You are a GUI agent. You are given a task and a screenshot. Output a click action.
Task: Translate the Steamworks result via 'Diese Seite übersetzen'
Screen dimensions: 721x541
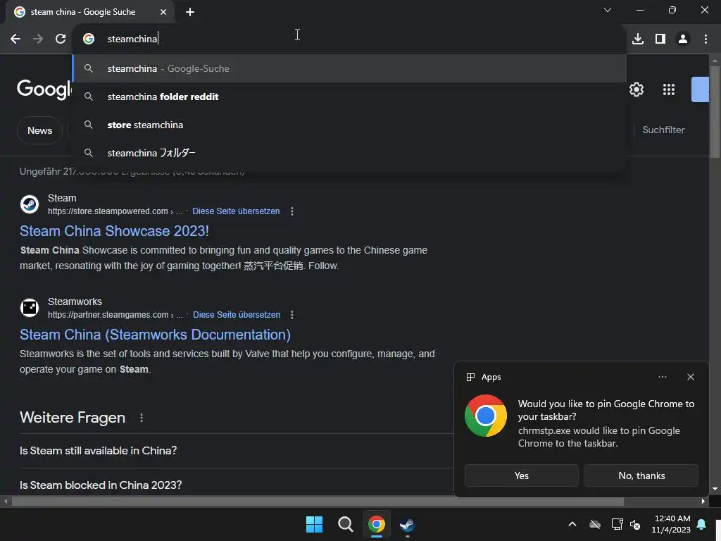tap(237, 315)
